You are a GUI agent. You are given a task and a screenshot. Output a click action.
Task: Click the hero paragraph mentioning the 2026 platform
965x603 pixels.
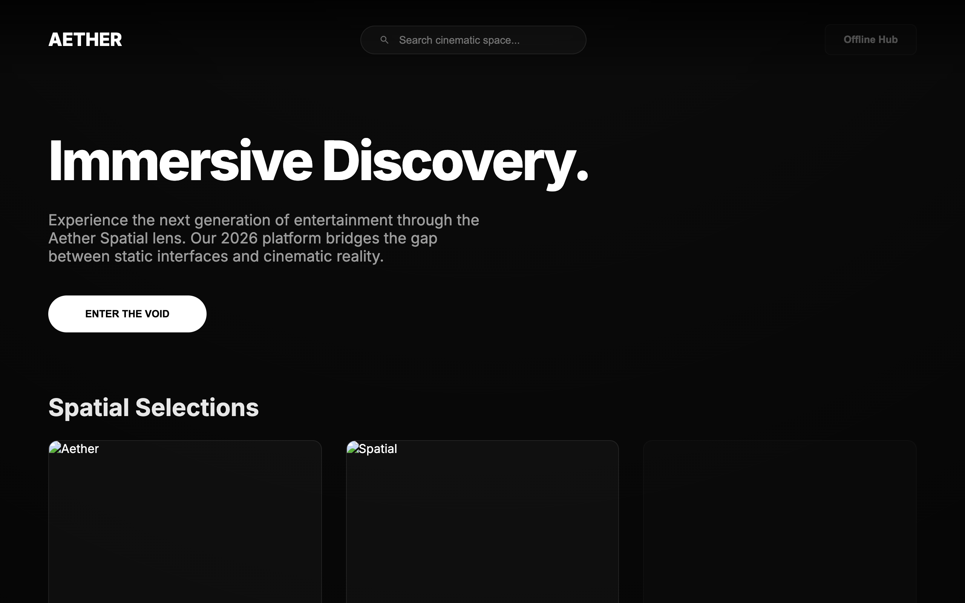click(x=263, y=238)
